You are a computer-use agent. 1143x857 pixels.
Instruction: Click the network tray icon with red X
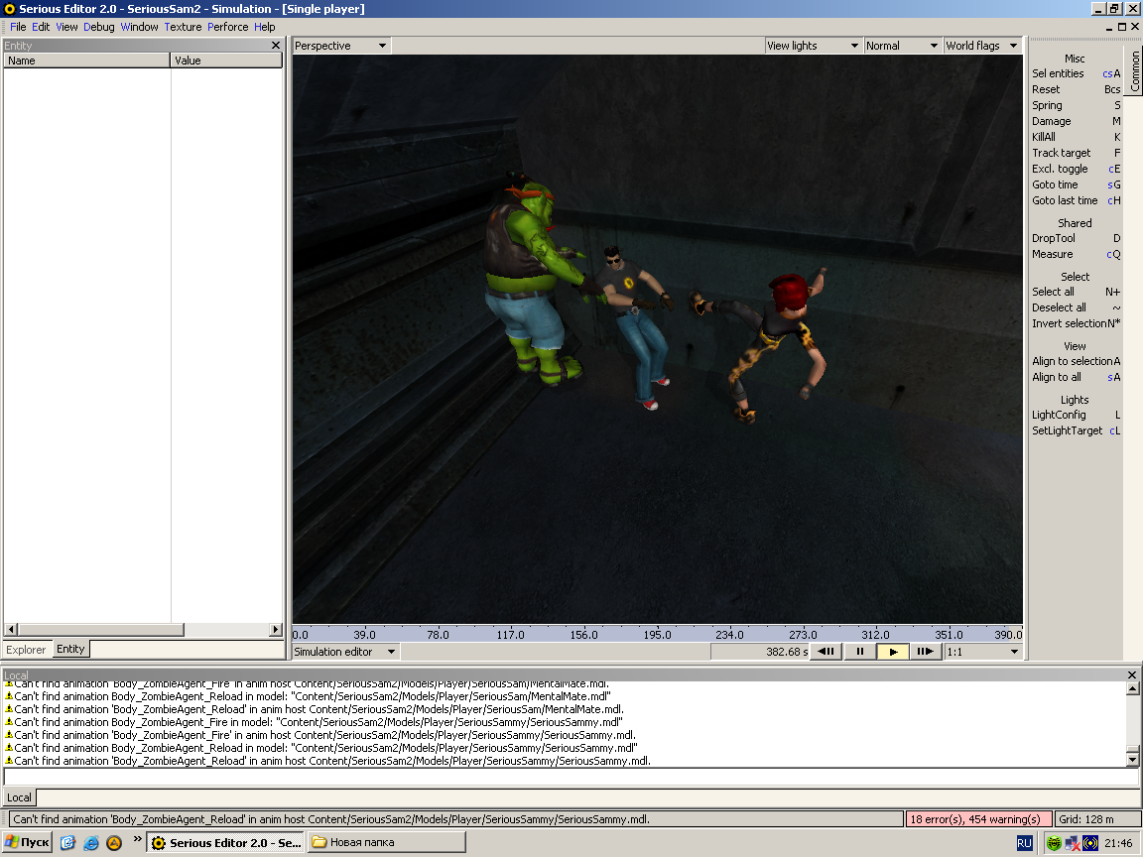point(1073,843)
